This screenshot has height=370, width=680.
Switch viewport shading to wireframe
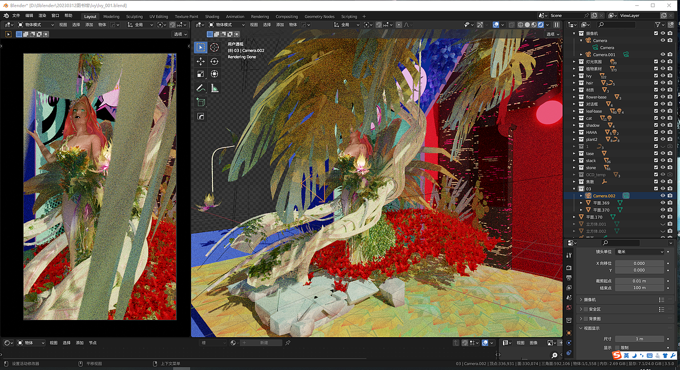click(x=521, y=24)
